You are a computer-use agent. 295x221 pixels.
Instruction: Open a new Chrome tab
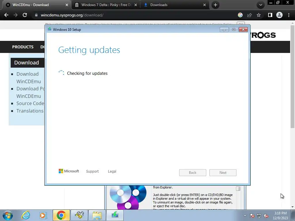pyautogui.click(x=215, y=5)
